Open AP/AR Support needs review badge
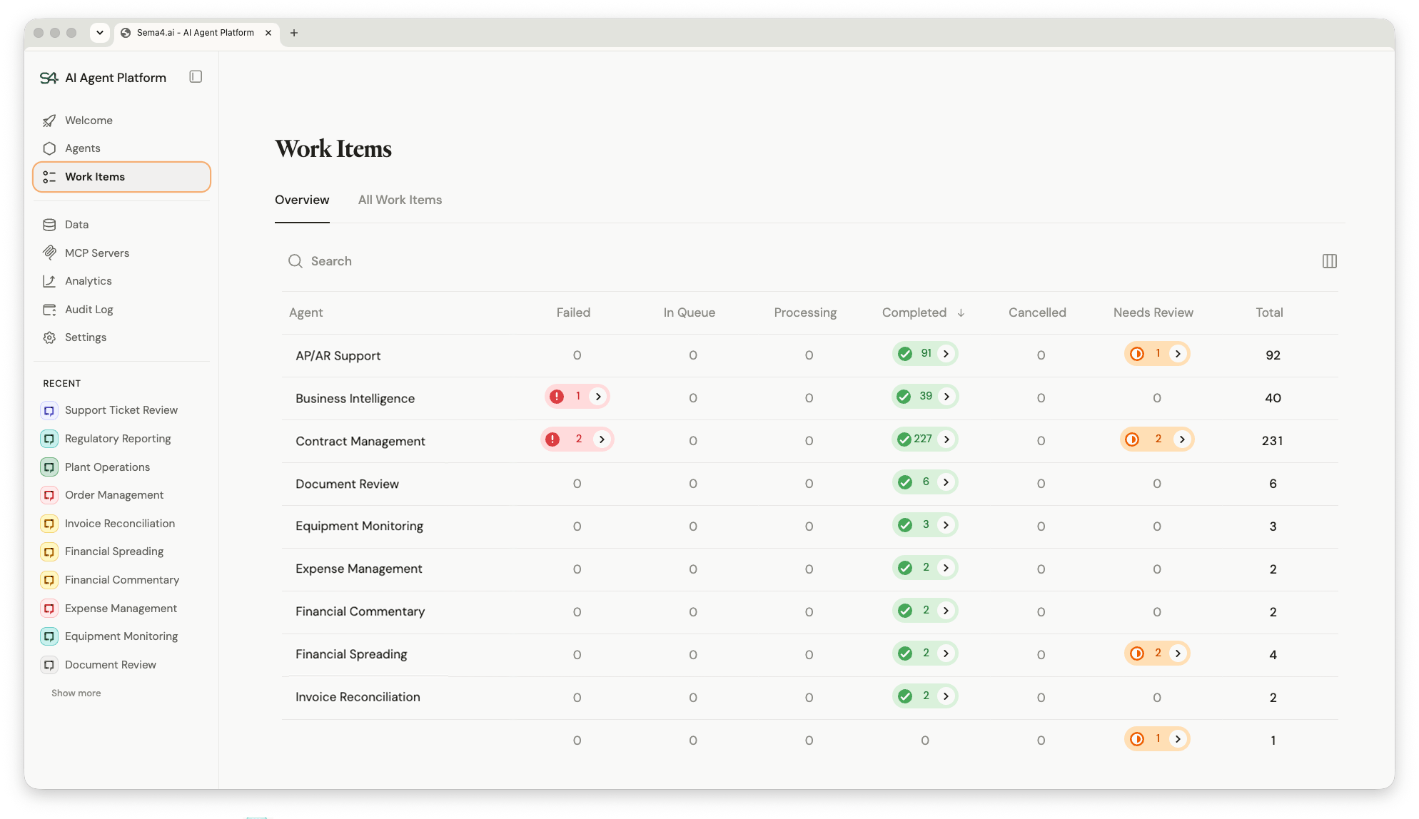This screenshot has height=819, width=1419. 1156,354
